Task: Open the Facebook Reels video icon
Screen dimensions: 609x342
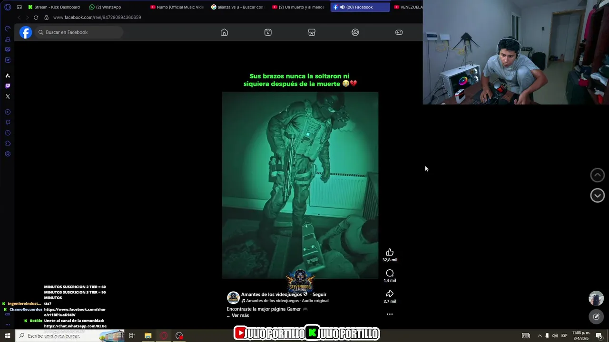Action: click(268, 32)
